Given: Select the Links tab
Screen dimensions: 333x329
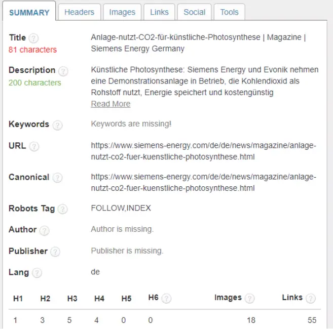Looking at the screenshot, I should click(159, 12).
